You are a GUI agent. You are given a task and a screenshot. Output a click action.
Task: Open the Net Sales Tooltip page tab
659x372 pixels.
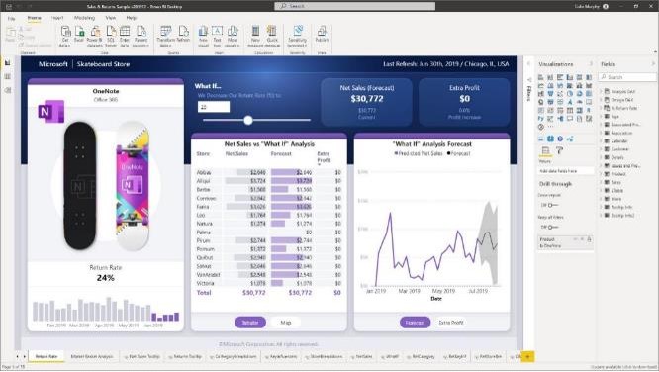click(x=142, y=356)
